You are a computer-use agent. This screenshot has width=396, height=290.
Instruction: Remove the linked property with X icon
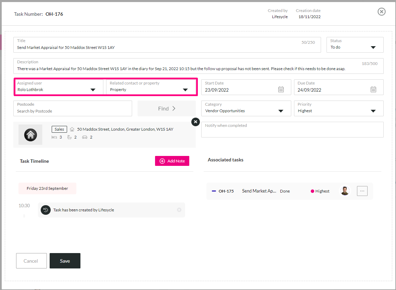[x=195, y=122]
